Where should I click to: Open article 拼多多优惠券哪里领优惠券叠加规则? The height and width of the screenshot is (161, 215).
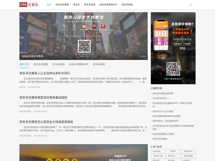(43, 97)
